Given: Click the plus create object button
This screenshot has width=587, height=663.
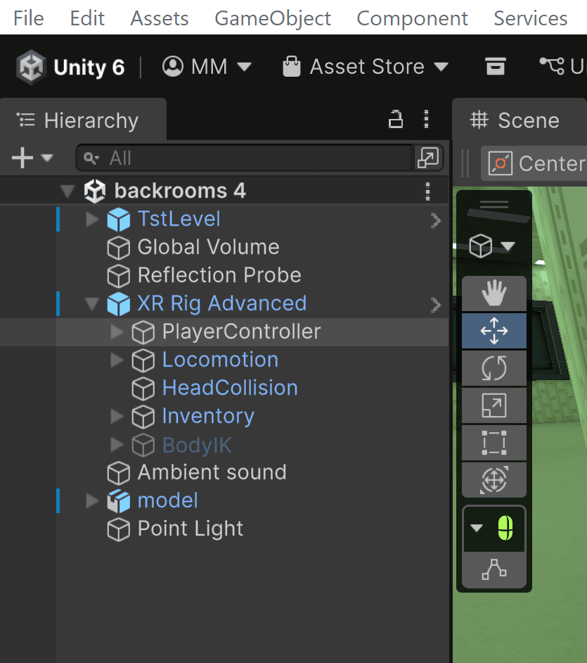Looking at the screenshot, I should (22, 158).
